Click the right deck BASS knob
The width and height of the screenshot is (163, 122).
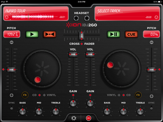[107, 111]
